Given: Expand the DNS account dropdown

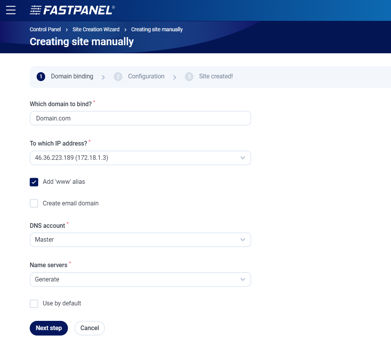Looking at the screenshot, I should pyautogui.click(x=140, y=240).
